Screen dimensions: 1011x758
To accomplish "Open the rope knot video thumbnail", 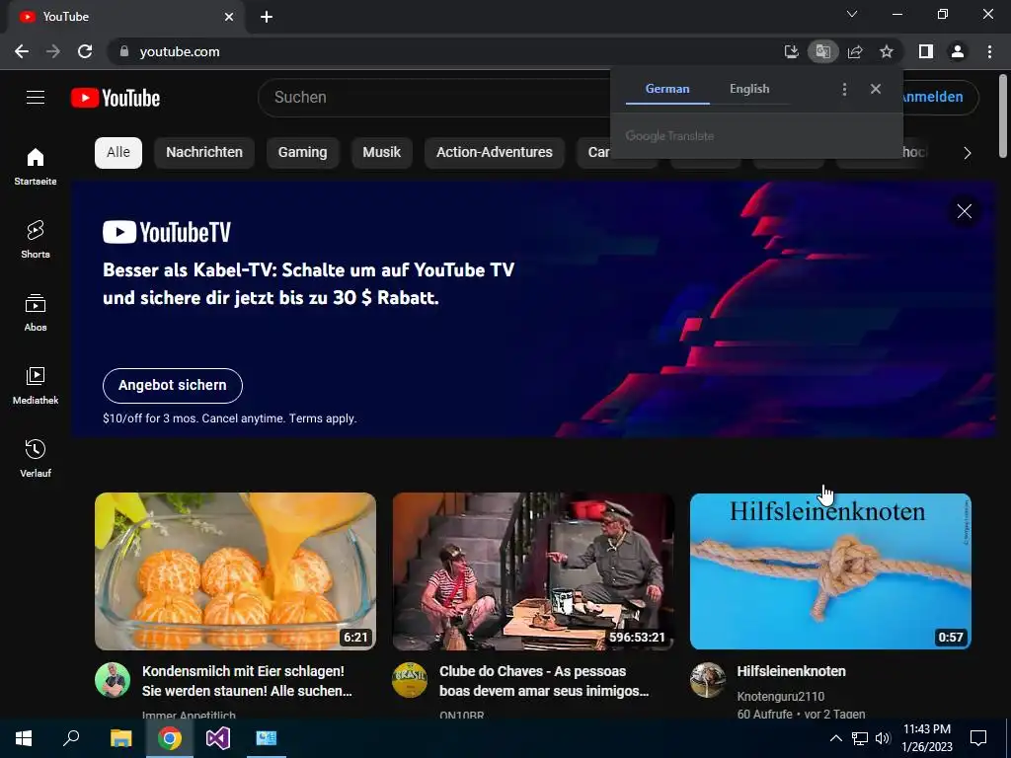I will tap(830, 571).
